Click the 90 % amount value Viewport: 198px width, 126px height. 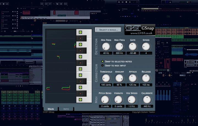(x=119, y=85)
